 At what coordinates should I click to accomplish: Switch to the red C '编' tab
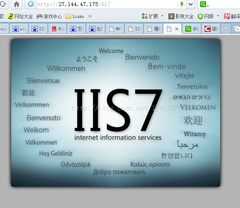click(x=211, y=29)
